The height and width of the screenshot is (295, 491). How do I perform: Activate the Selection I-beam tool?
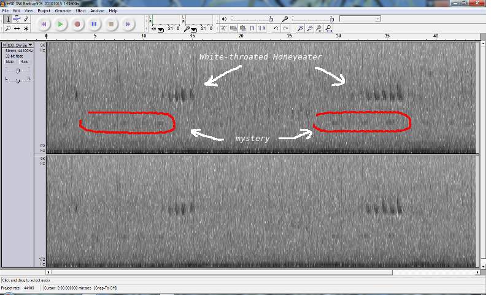coord(8,19)
